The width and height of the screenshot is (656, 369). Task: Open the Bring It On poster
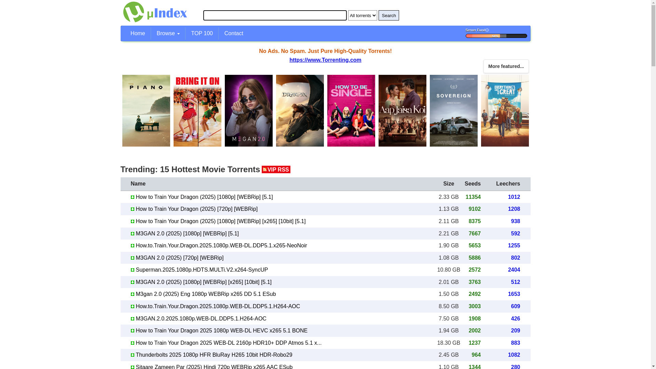click(x=197, y=111)
